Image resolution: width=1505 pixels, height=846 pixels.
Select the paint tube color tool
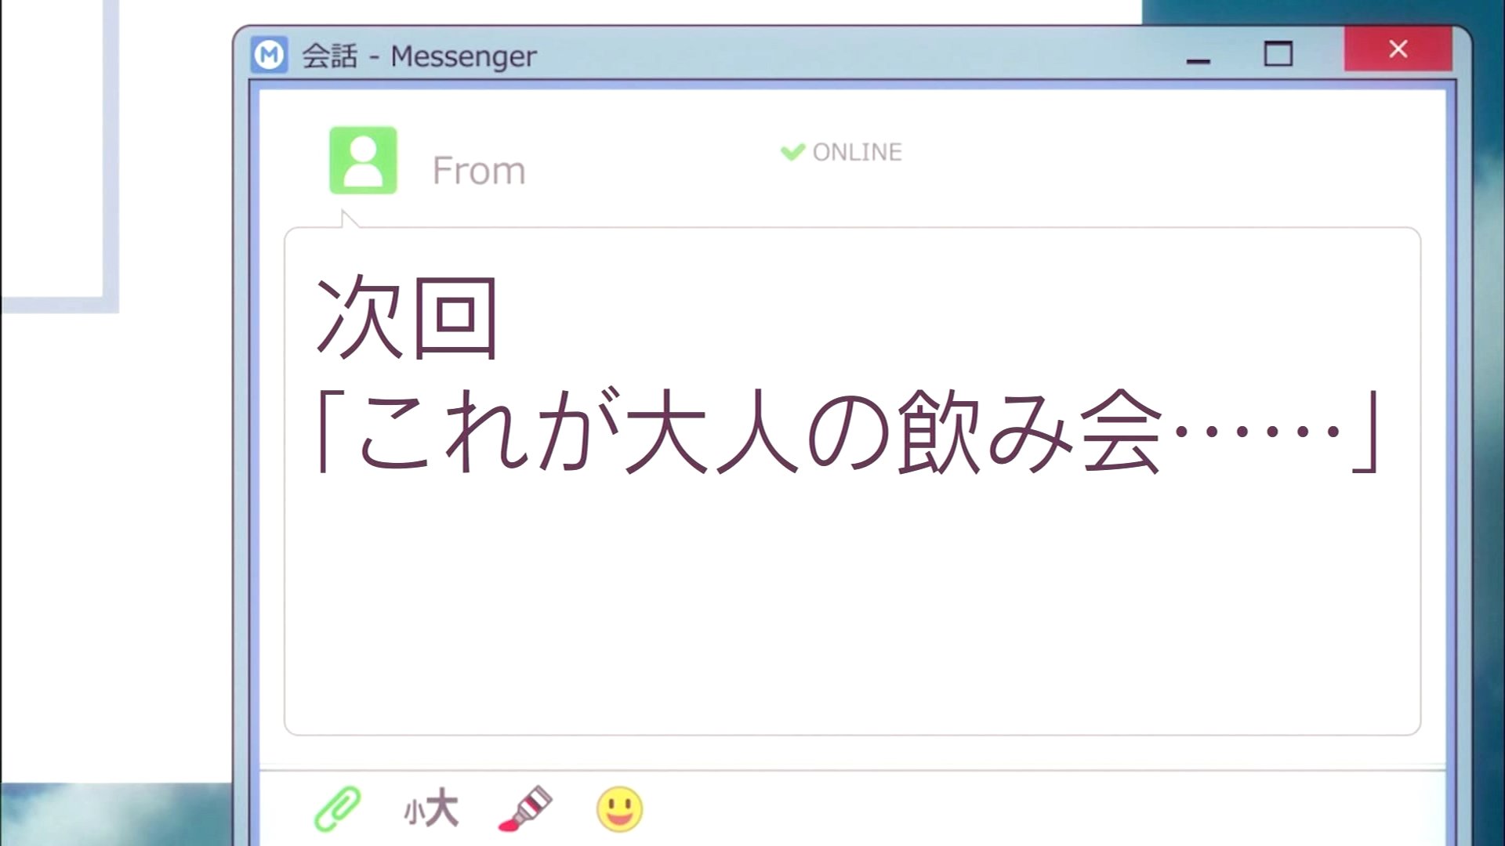tap(525, 808)
